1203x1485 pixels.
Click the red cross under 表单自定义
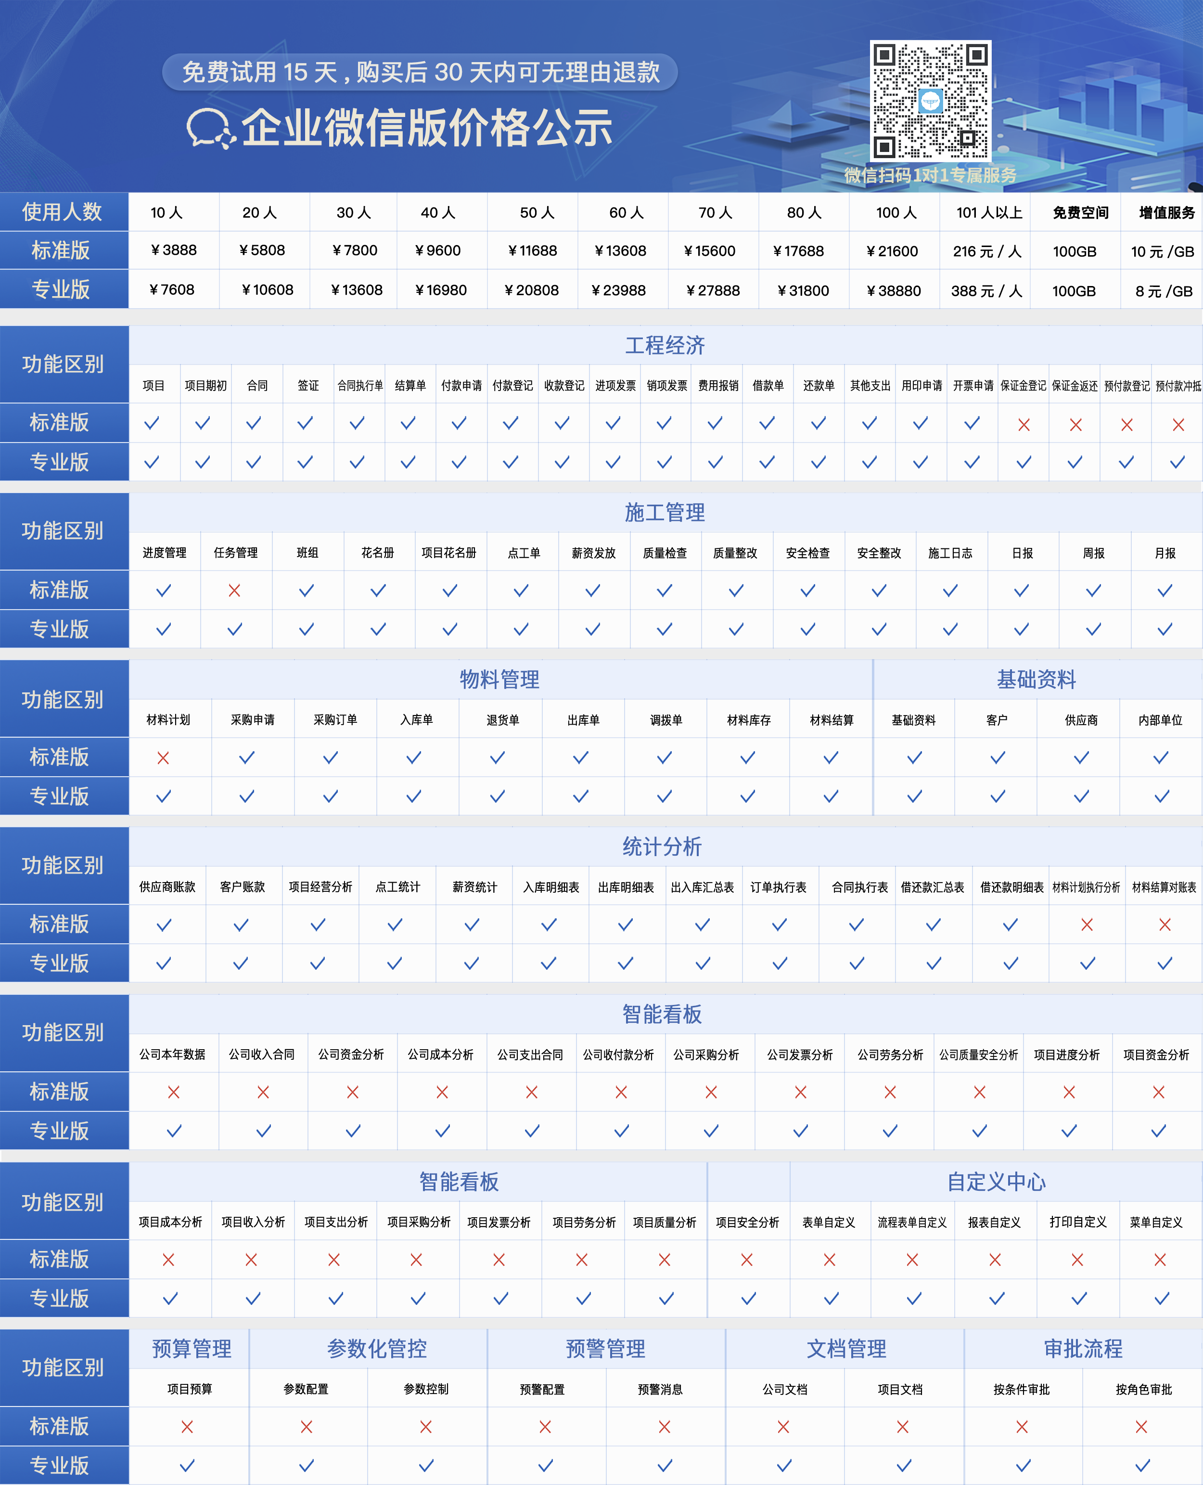[830, 1260]
